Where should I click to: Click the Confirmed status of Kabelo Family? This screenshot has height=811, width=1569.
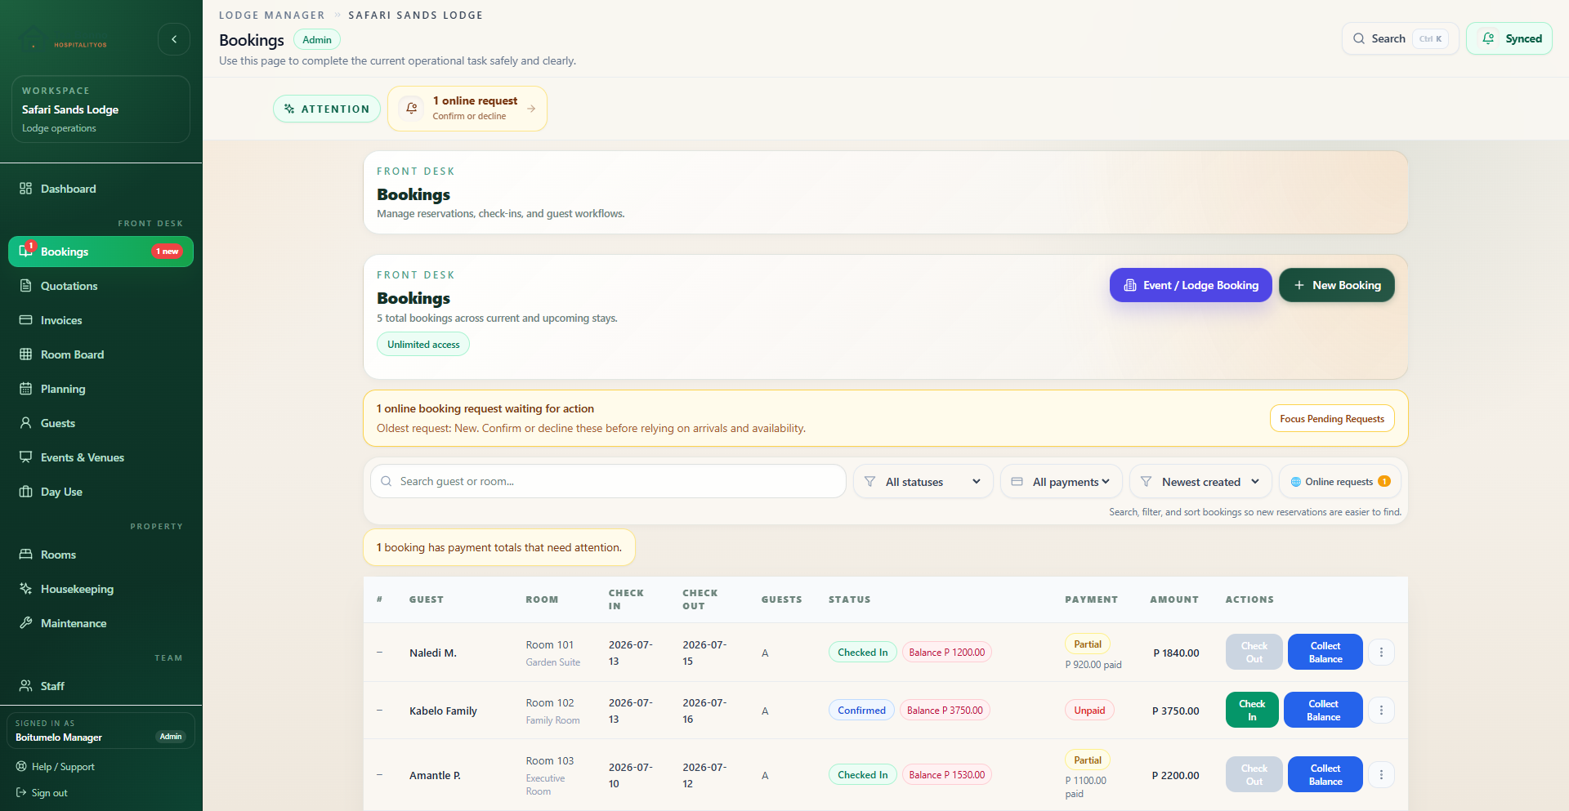[x=861, y=710]
